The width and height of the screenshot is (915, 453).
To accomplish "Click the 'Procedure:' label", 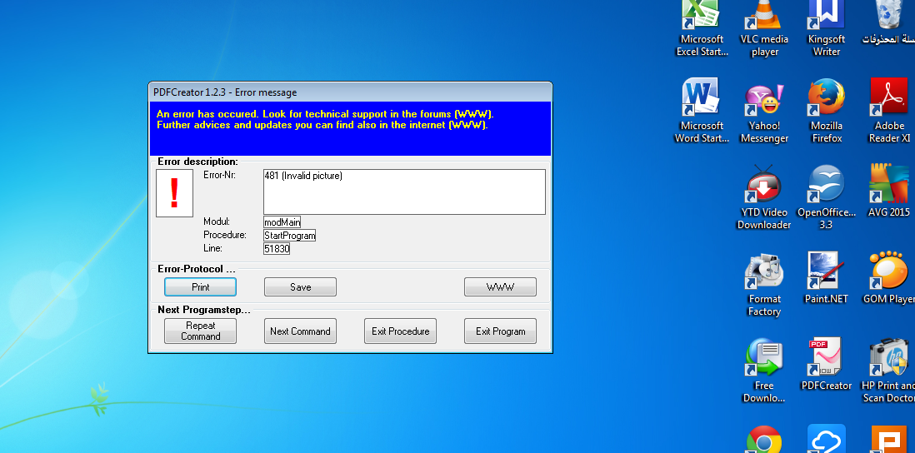I will 225,235.
